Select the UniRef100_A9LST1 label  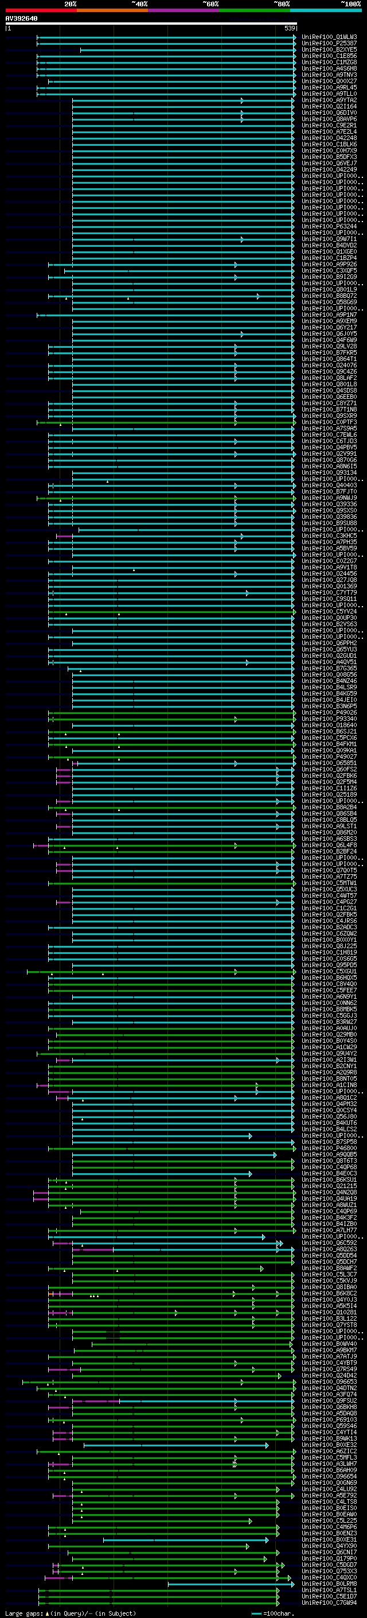coord(329,826)
